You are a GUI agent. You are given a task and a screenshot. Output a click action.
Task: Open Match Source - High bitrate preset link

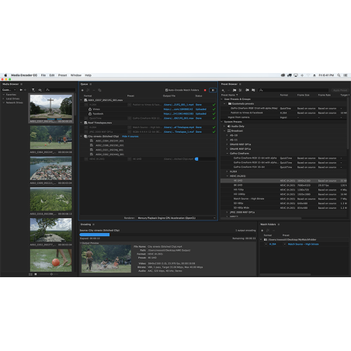click(x=303, y=244)
